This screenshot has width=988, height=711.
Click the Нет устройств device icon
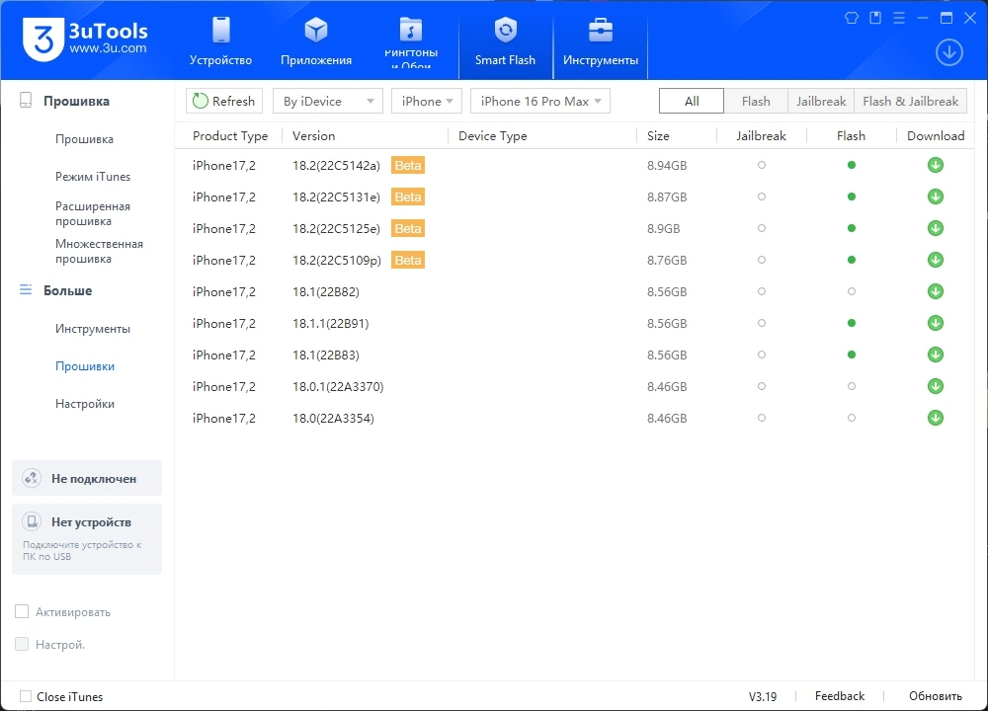pyautogui.click(x=32, y=521)
